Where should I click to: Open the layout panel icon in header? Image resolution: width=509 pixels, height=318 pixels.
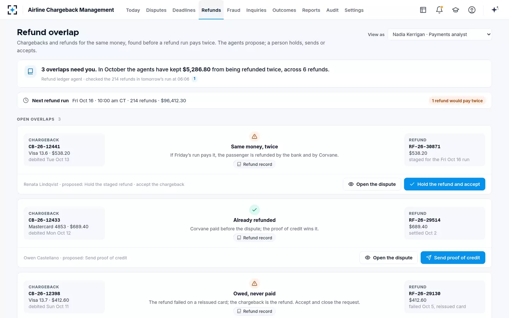423,10
